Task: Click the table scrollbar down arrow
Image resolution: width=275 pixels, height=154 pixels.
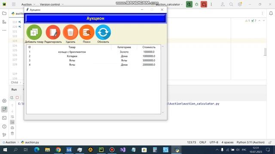Action: coord(162,112)
